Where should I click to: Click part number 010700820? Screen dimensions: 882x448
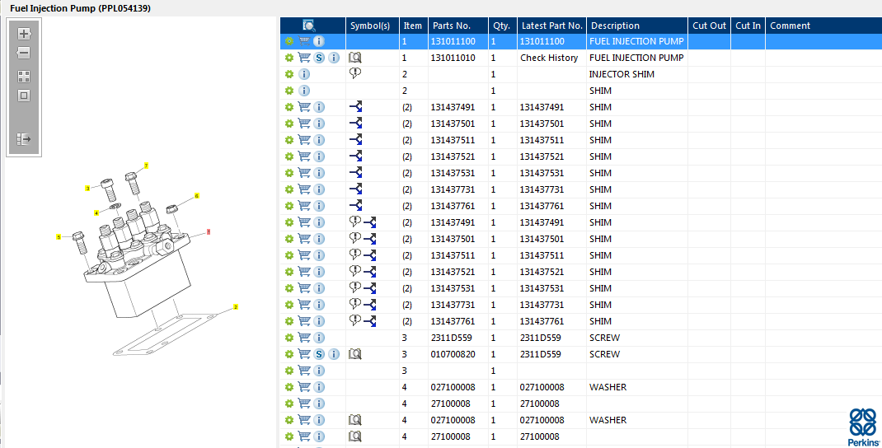point(453,354)
